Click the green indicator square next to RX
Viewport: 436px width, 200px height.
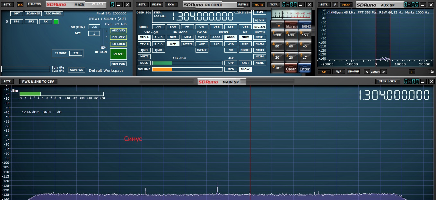[x=56, y=21]
